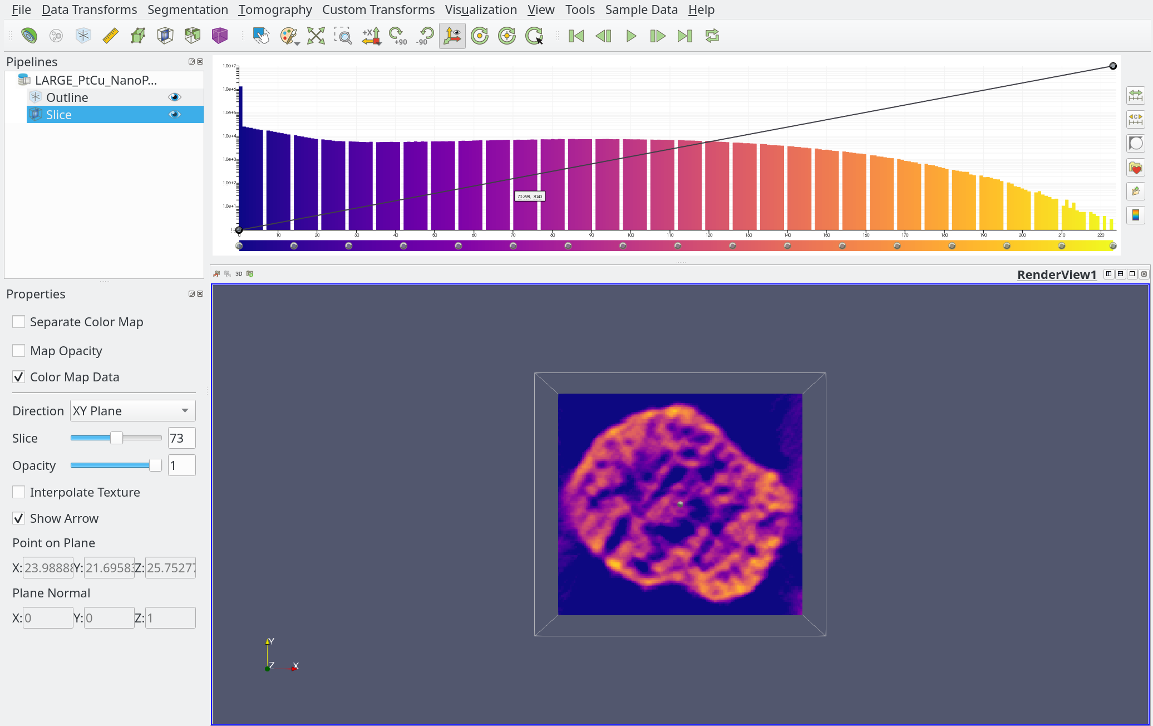
Task: Open the View menu
Action: (x=541, y=9)
